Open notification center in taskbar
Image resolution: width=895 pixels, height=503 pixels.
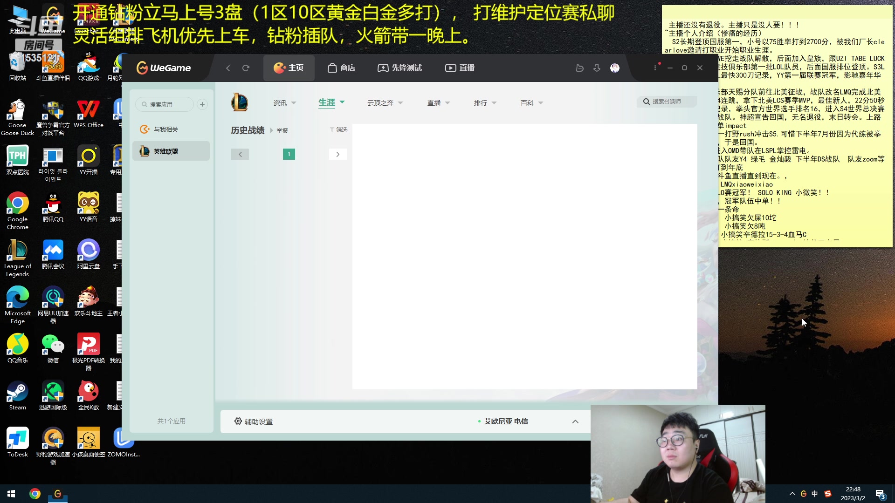point(880,494)
